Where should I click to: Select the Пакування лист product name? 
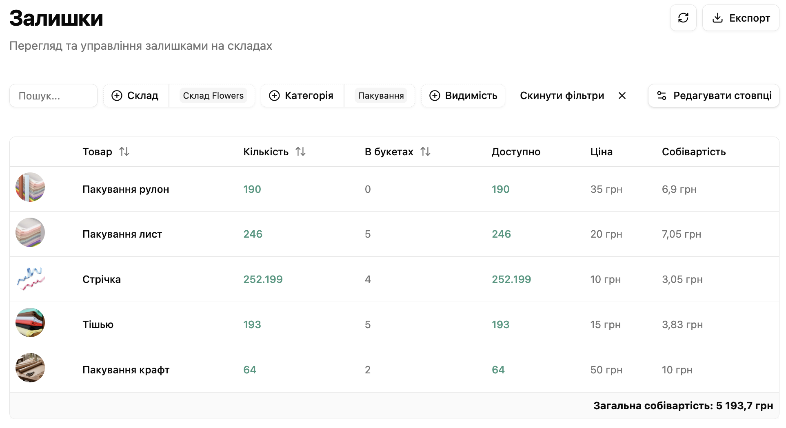tap(122, 234)
